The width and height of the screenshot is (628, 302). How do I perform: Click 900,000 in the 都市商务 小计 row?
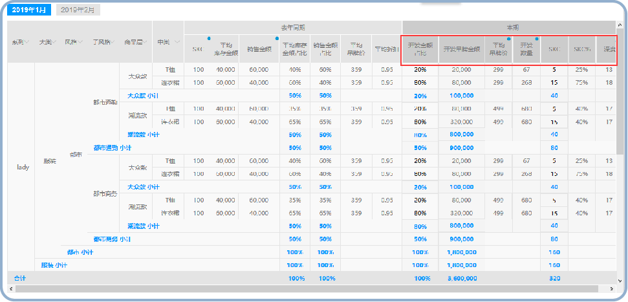click(461, 239)
